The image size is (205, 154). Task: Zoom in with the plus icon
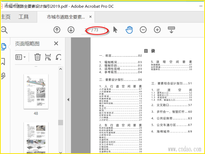click(157, 30)
